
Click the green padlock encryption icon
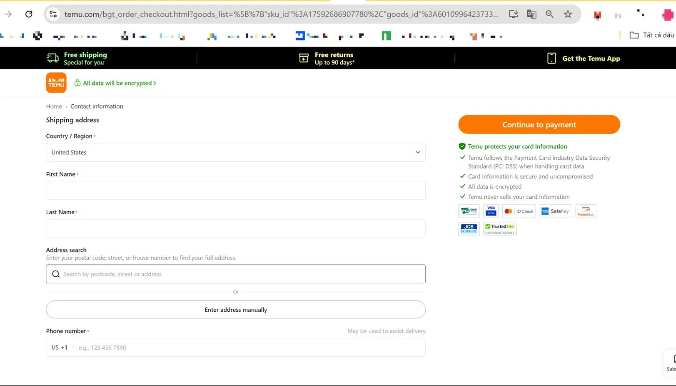pos(77,83)
